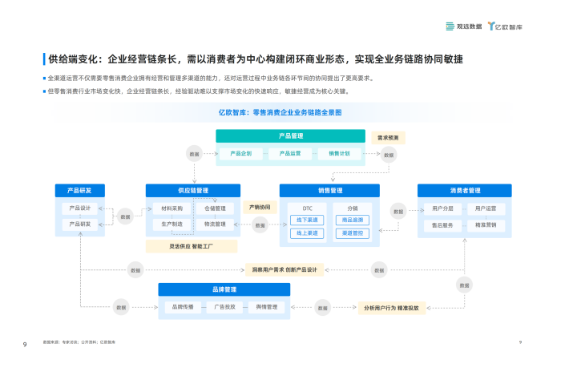Click the 渠道管控 box
Viewport: 569px width, 372px height.
point(353,233)
